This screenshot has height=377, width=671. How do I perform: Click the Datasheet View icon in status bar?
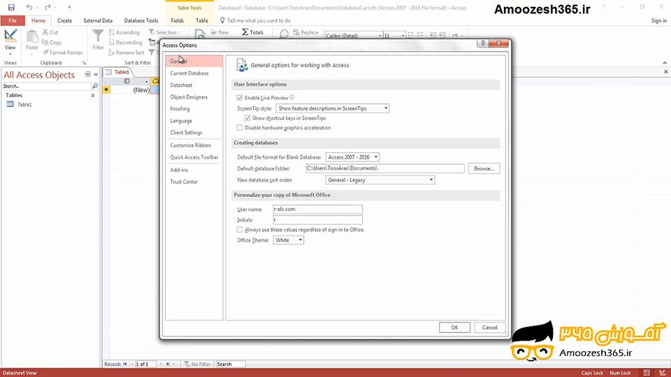point(647,373)
